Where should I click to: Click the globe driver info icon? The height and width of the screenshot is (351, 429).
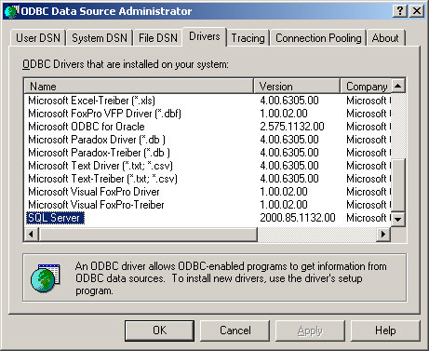46,277
